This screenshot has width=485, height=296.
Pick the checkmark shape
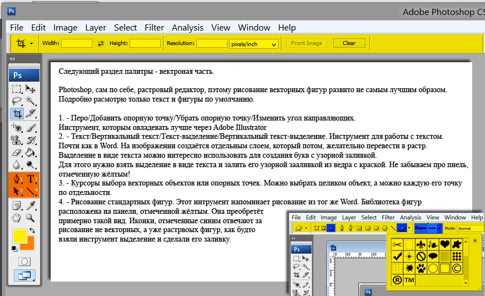[x=397, y=256]
